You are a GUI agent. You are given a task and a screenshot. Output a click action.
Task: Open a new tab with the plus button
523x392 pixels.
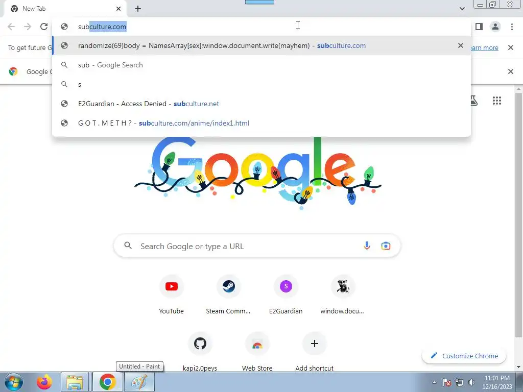tap(138, 9)
